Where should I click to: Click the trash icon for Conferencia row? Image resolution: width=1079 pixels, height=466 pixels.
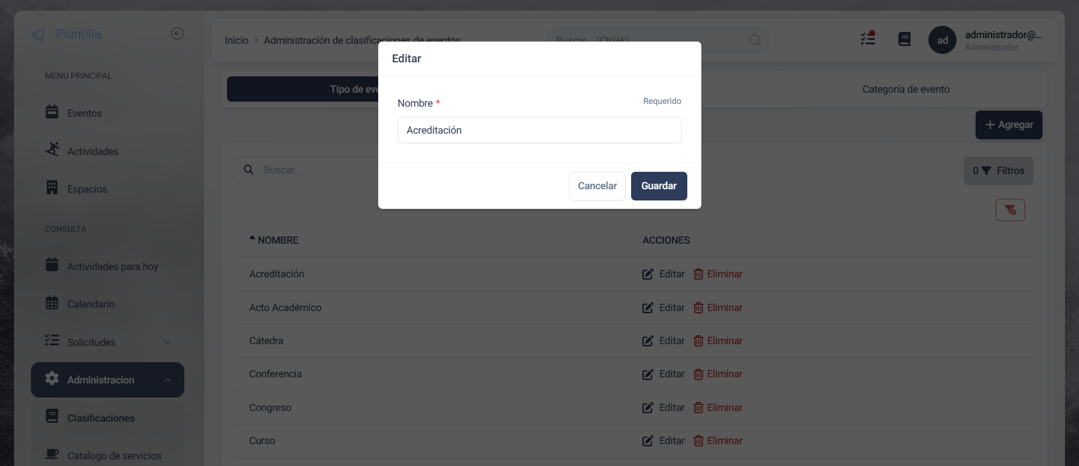[698, 374]
